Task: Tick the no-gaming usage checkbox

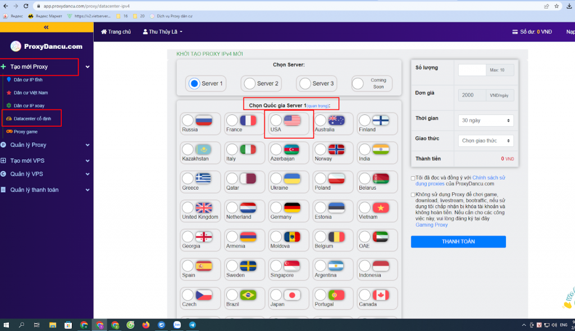Action: click(413, 195)
